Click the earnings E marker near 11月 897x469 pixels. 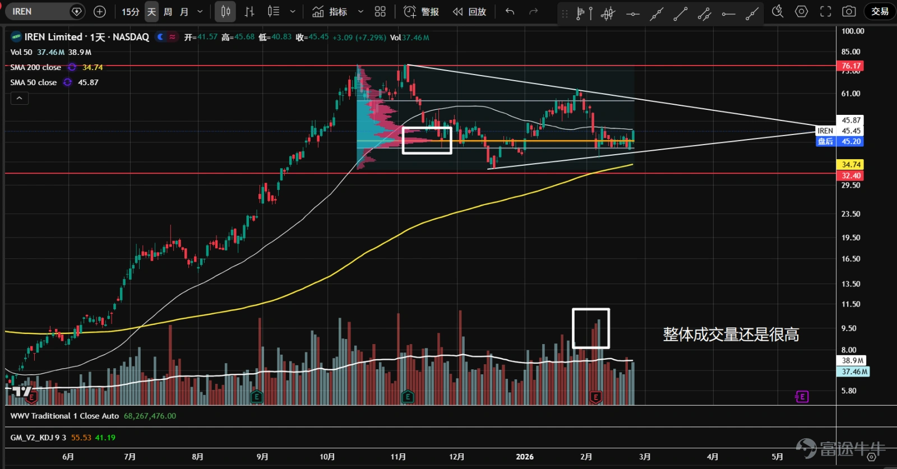pyautogui.click(x=408, y=397)
